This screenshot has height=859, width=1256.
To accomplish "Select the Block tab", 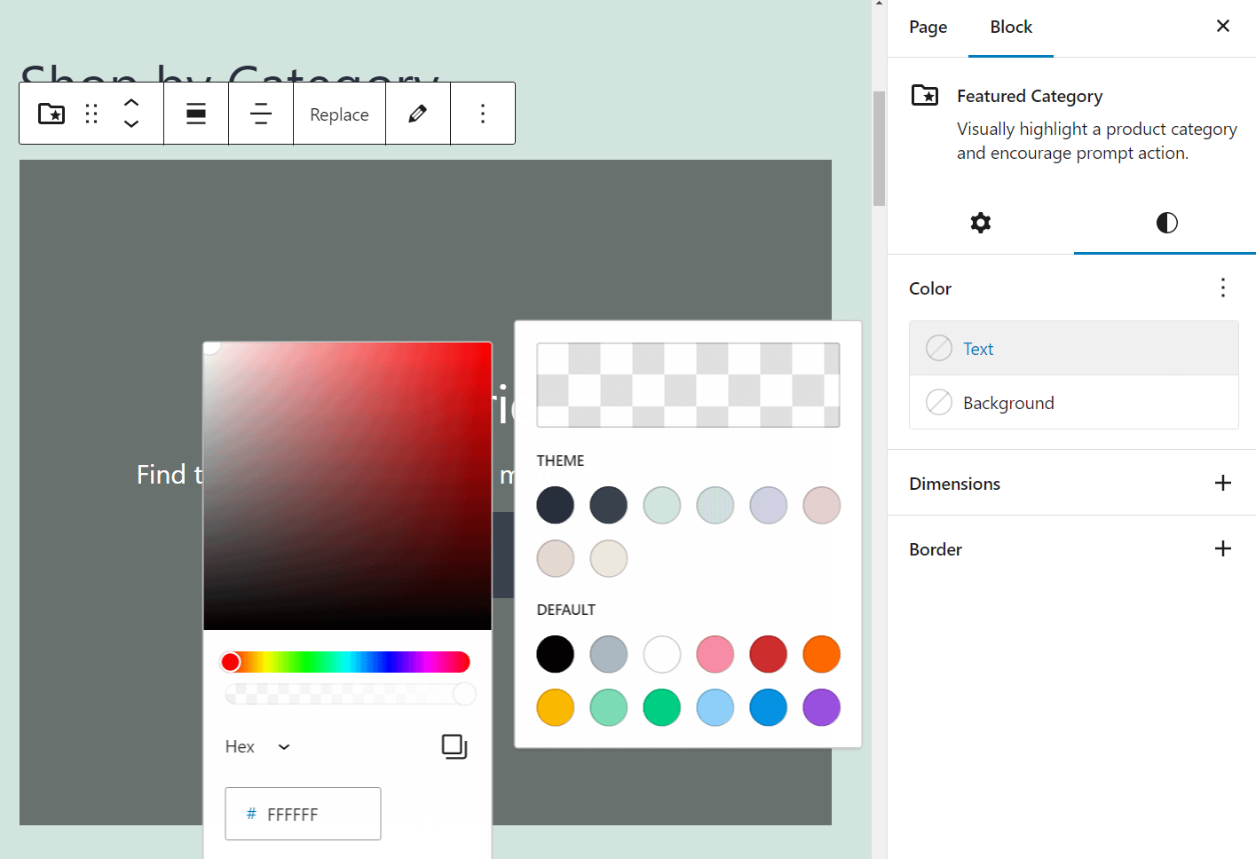I will (1010, 27).
